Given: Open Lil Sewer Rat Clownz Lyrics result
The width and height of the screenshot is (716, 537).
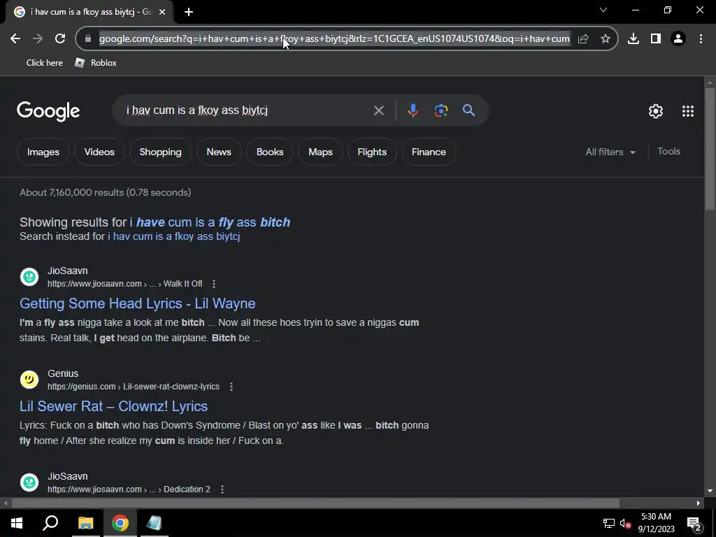Looking at the screenshot, I should pyautogui.click(x=114, y=406).
